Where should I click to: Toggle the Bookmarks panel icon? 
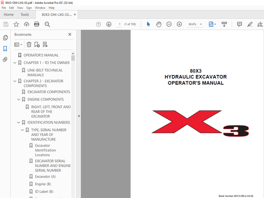(5, 49)
